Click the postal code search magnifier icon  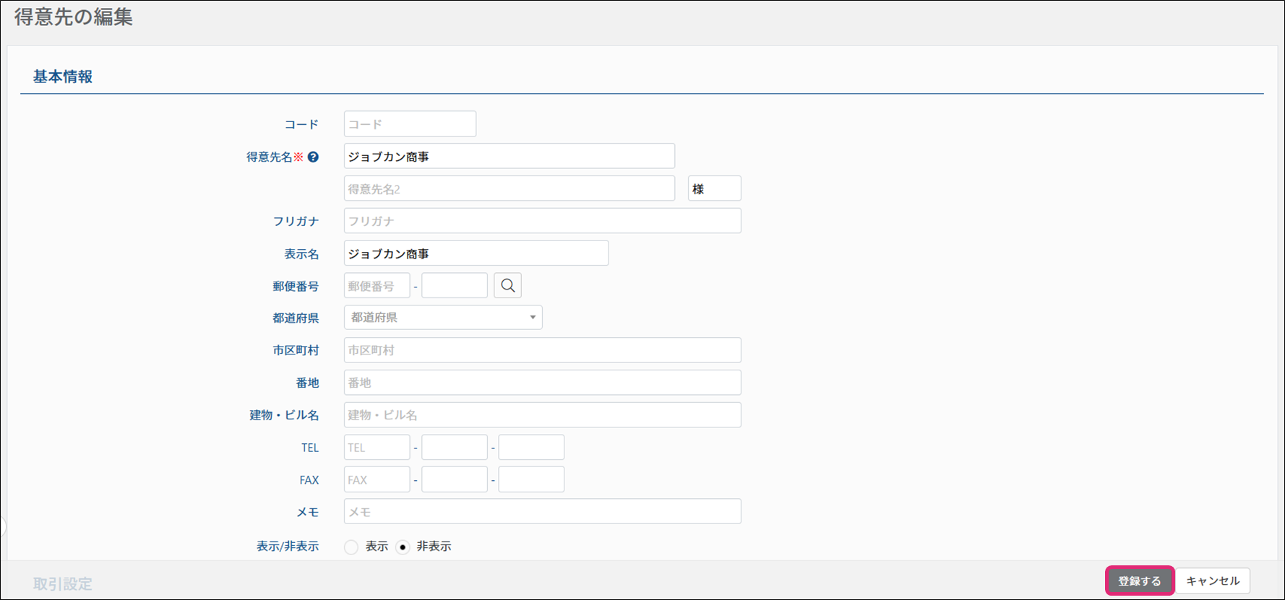coord(507,286)
